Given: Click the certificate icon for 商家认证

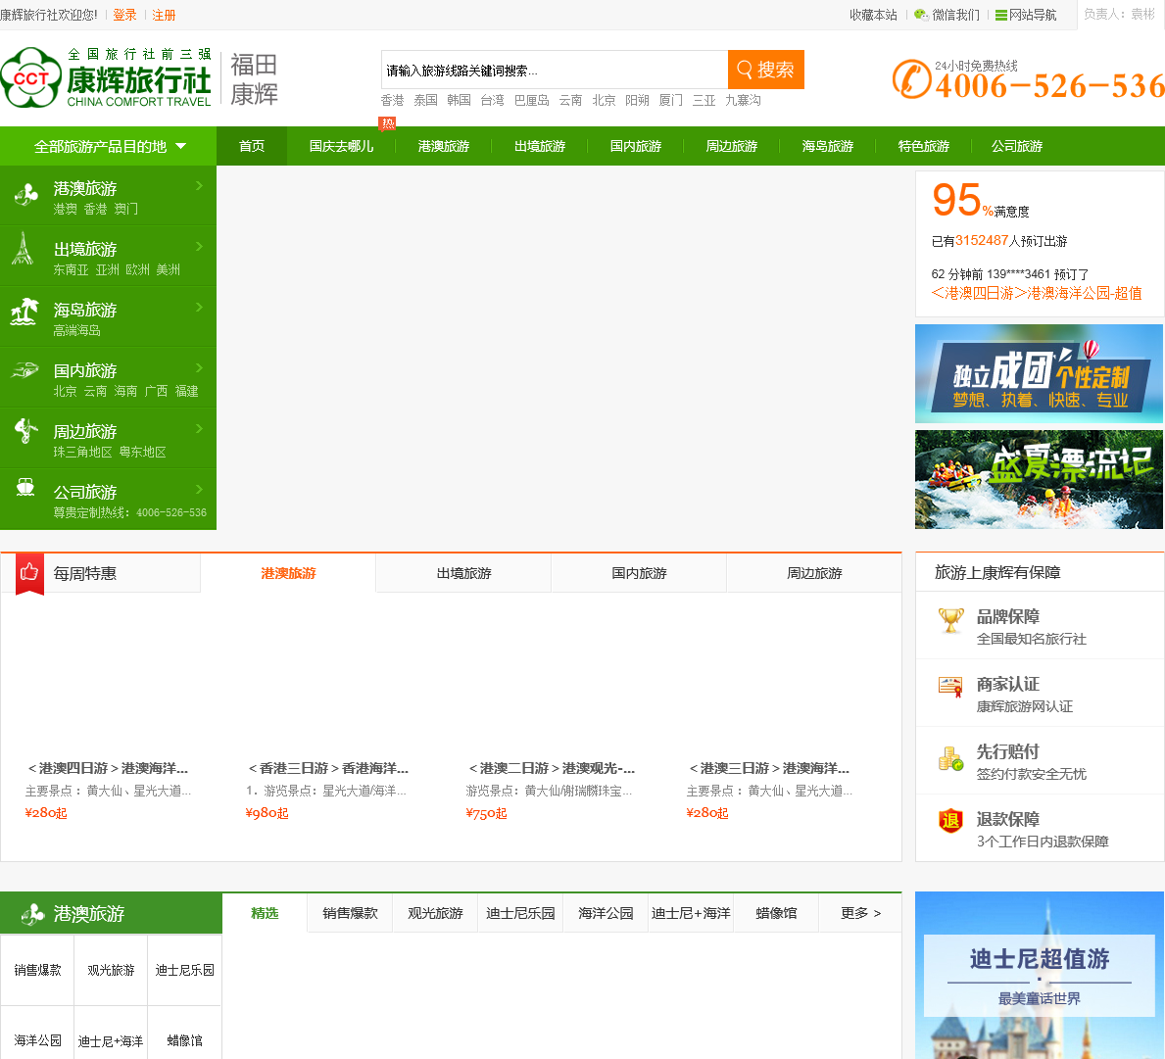Looking at the screenshot, I should coord(951,686).
